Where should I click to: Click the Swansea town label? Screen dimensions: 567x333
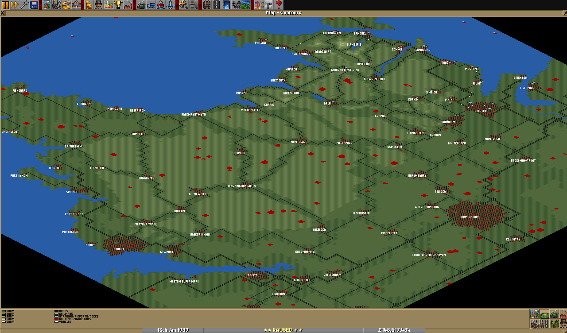(x=73, y=192)
